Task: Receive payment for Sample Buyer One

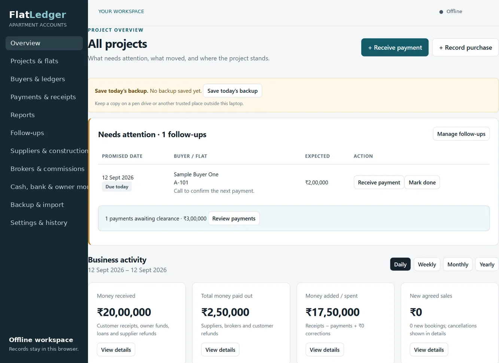Action: 379,183
